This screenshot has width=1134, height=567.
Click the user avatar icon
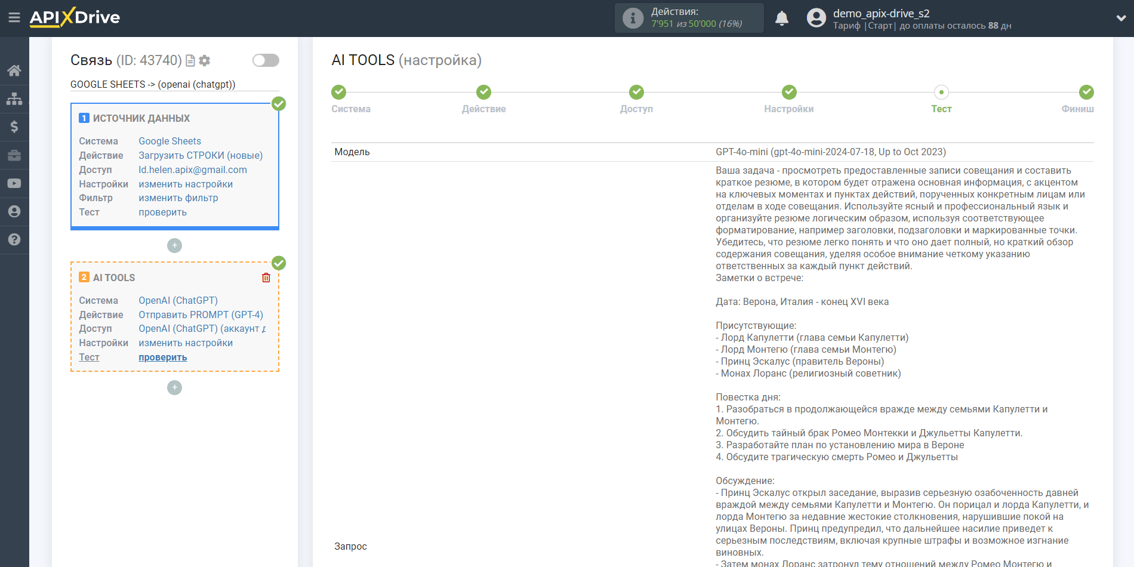click(816, 18)
